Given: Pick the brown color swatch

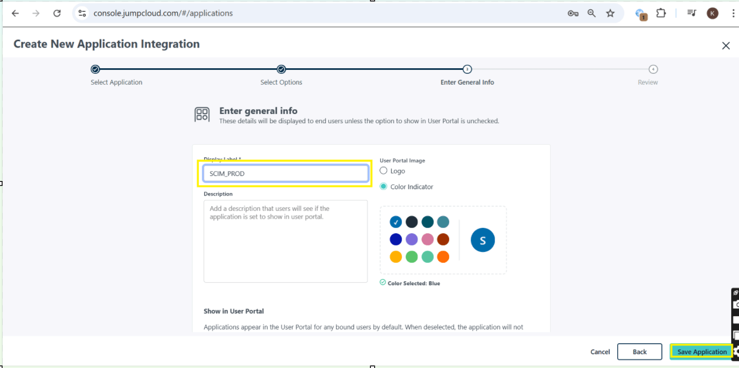Looking at the screenshot, I should click(x=443, y=239).
